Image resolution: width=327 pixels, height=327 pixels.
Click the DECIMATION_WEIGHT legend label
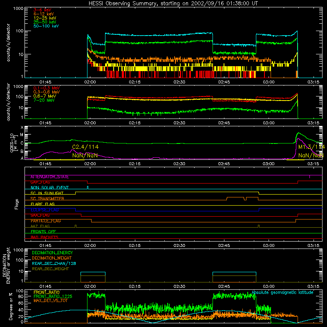coord(52,258)
